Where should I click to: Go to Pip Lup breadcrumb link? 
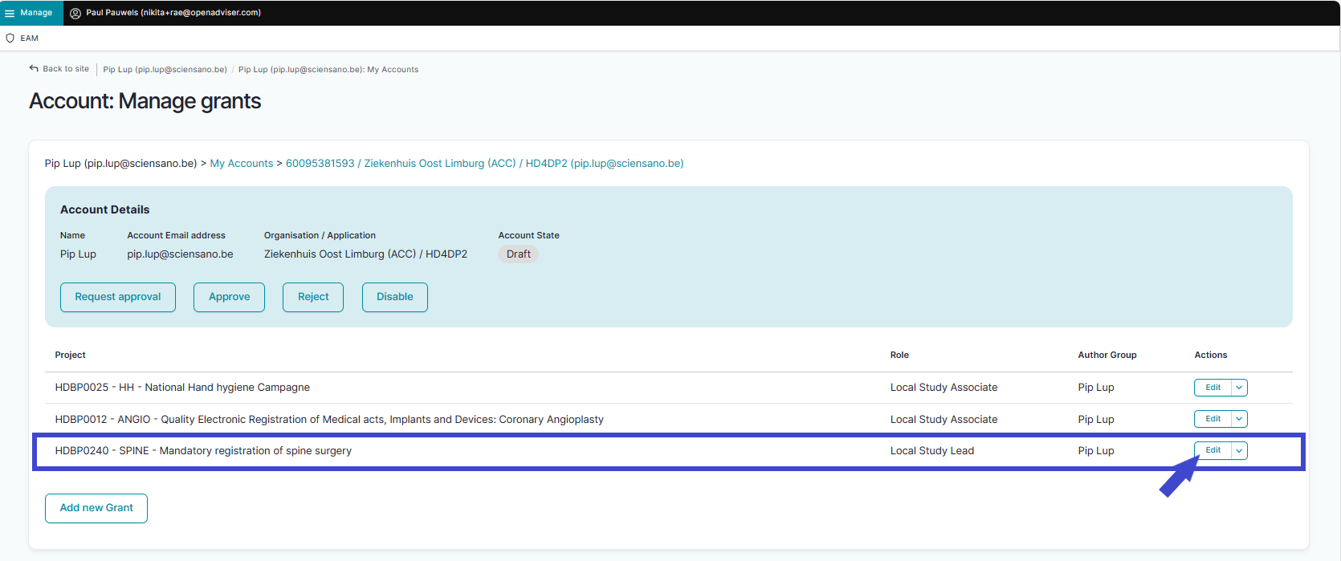(x=165, y=70)
